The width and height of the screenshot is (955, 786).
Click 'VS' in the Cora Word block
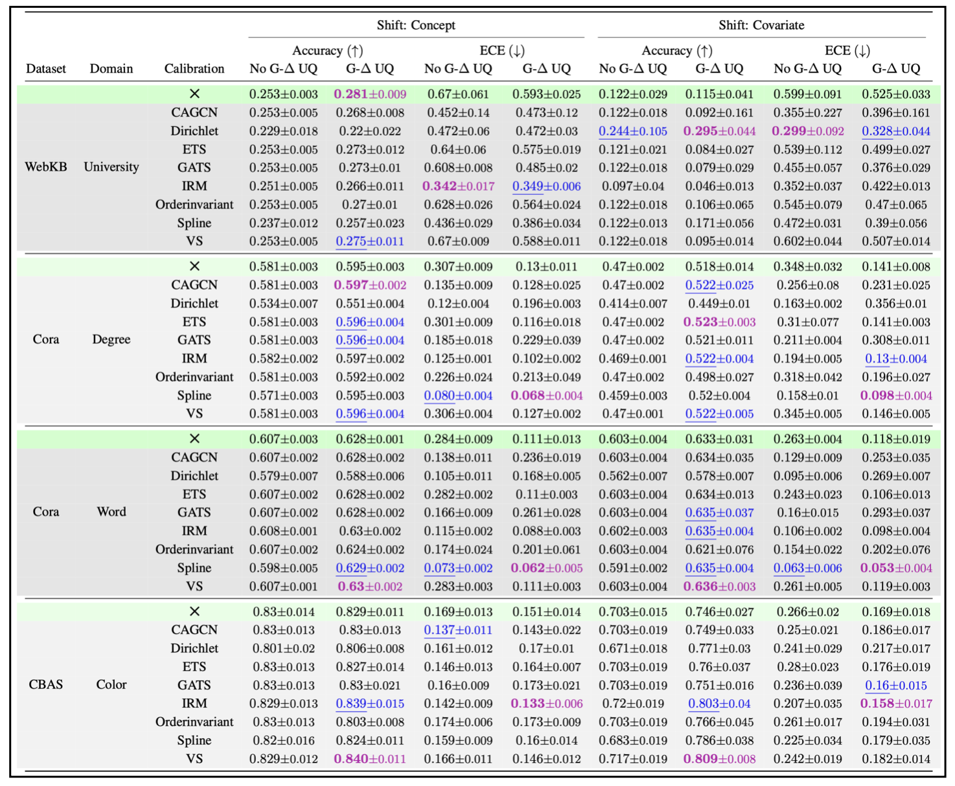[194, 587]
